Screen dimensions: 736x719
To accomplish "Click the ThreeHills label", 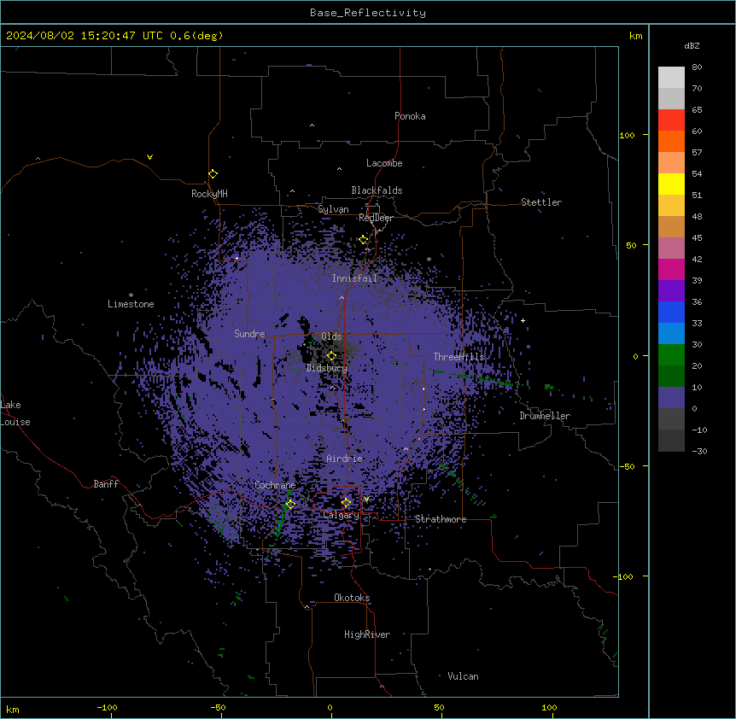I will tap(459, 357).
